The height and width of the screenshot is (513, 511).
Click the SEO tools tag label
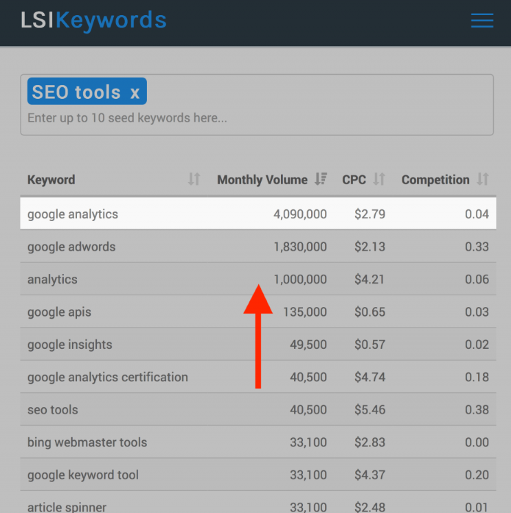point(76,92)
